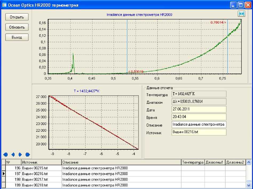Click the Описание input field in data panel
253x189 pixels.
tap(199, 125)
